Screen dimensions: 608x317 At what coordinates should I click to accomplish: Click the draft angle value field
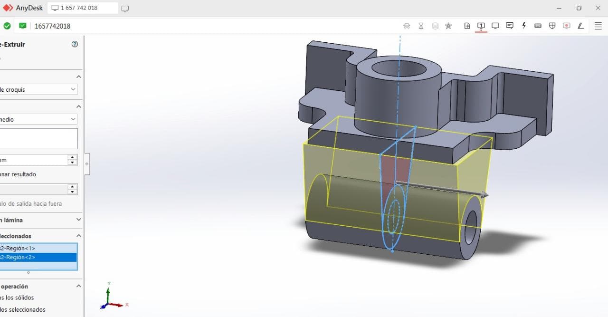[x=33, y=189]
